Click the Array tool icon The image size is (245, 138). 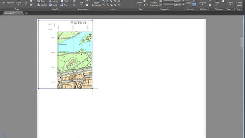click(62, 5)
